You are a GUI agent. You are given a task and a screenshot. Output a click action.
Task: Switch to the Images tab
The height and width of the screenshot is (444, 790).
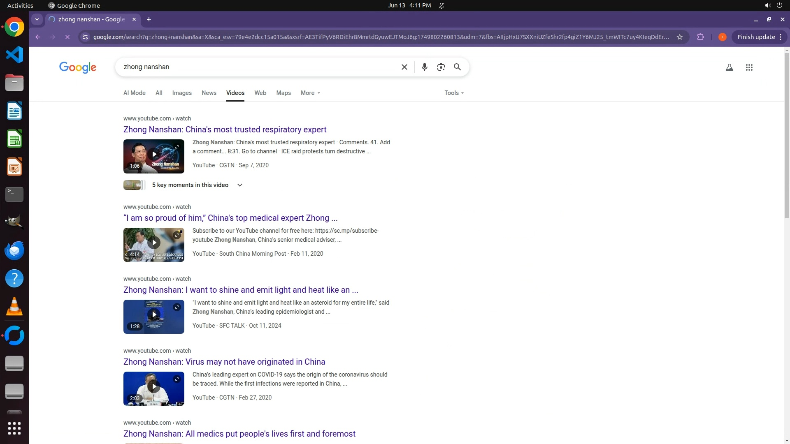[181, 93]
